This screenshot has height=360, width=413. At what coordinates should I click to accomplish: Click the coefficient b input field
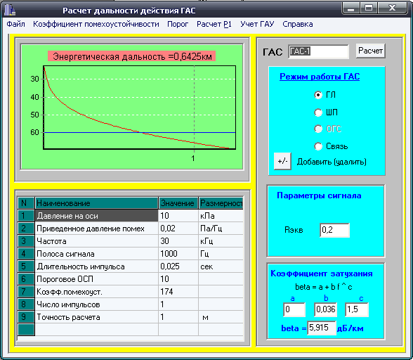click(326, 309)
